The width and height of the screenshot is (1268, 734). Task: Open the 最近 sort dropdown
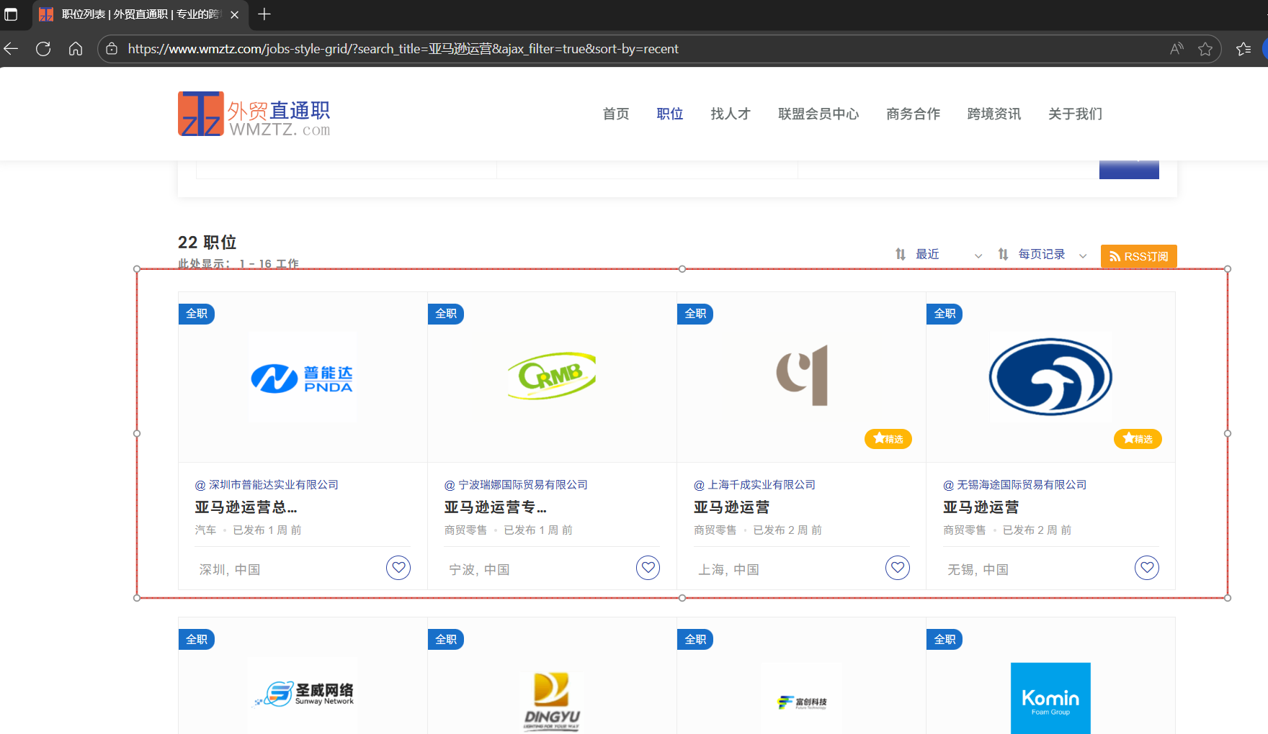click(939, 255)
